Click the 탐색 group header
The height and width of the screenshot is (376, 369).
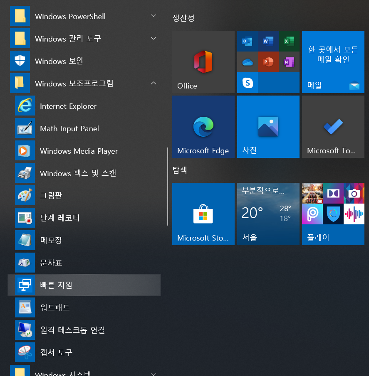pos(180,170)
